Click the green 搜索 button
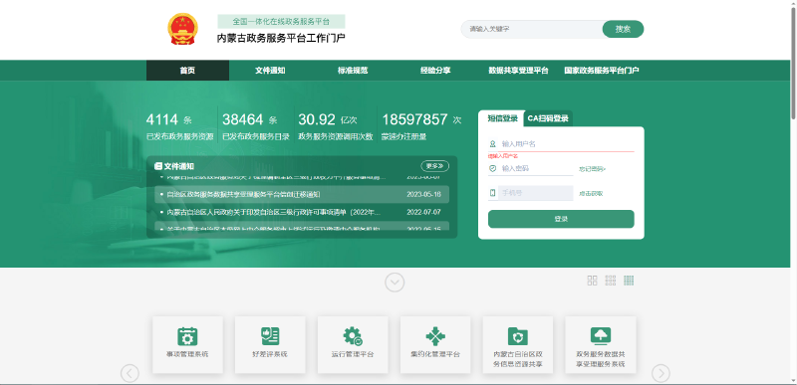Viewport: 797px width, 385px height. (x=624, y=29)
